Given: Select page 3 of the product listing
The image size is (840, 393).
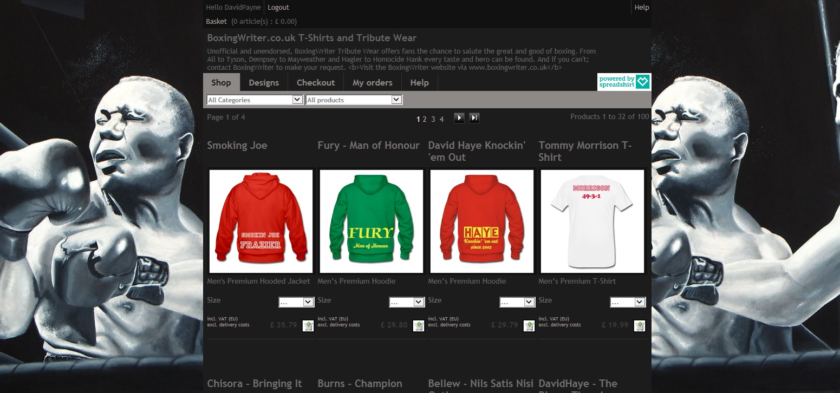Looking at the screenshot, I should 433,119.
